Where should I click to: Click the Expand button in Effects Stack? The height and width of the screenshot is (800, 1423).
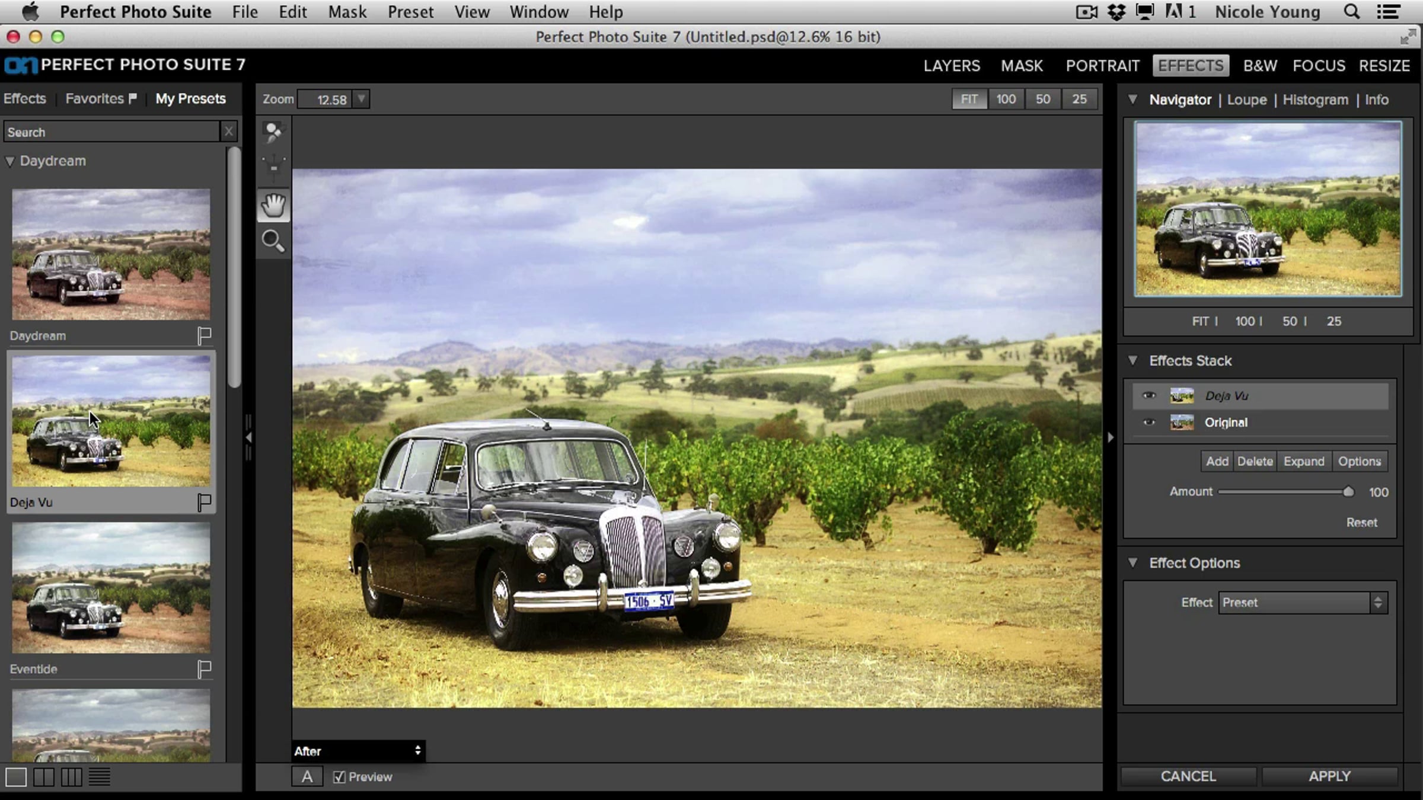pyautogui.click(x=1304, y=461)
